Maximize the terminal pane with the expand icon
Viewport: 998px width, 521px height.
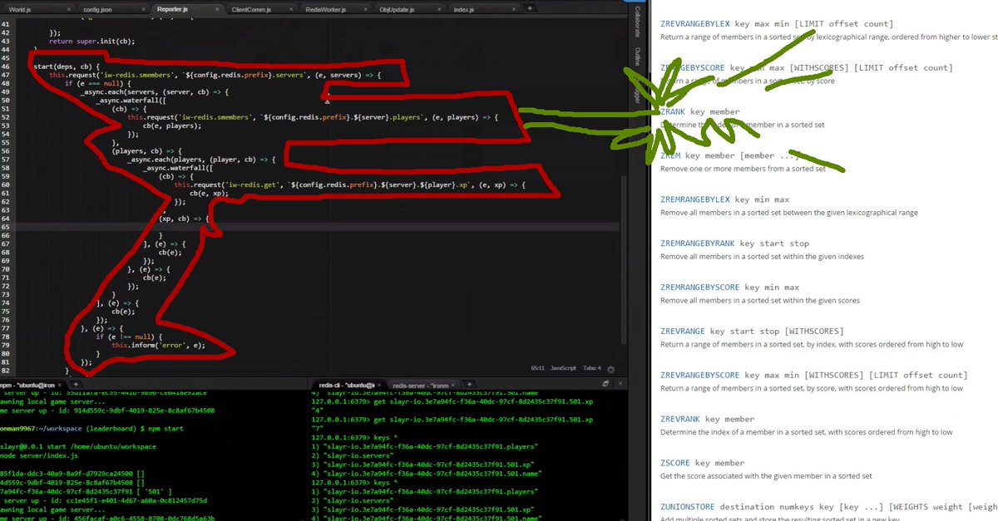tap(604, 383)
